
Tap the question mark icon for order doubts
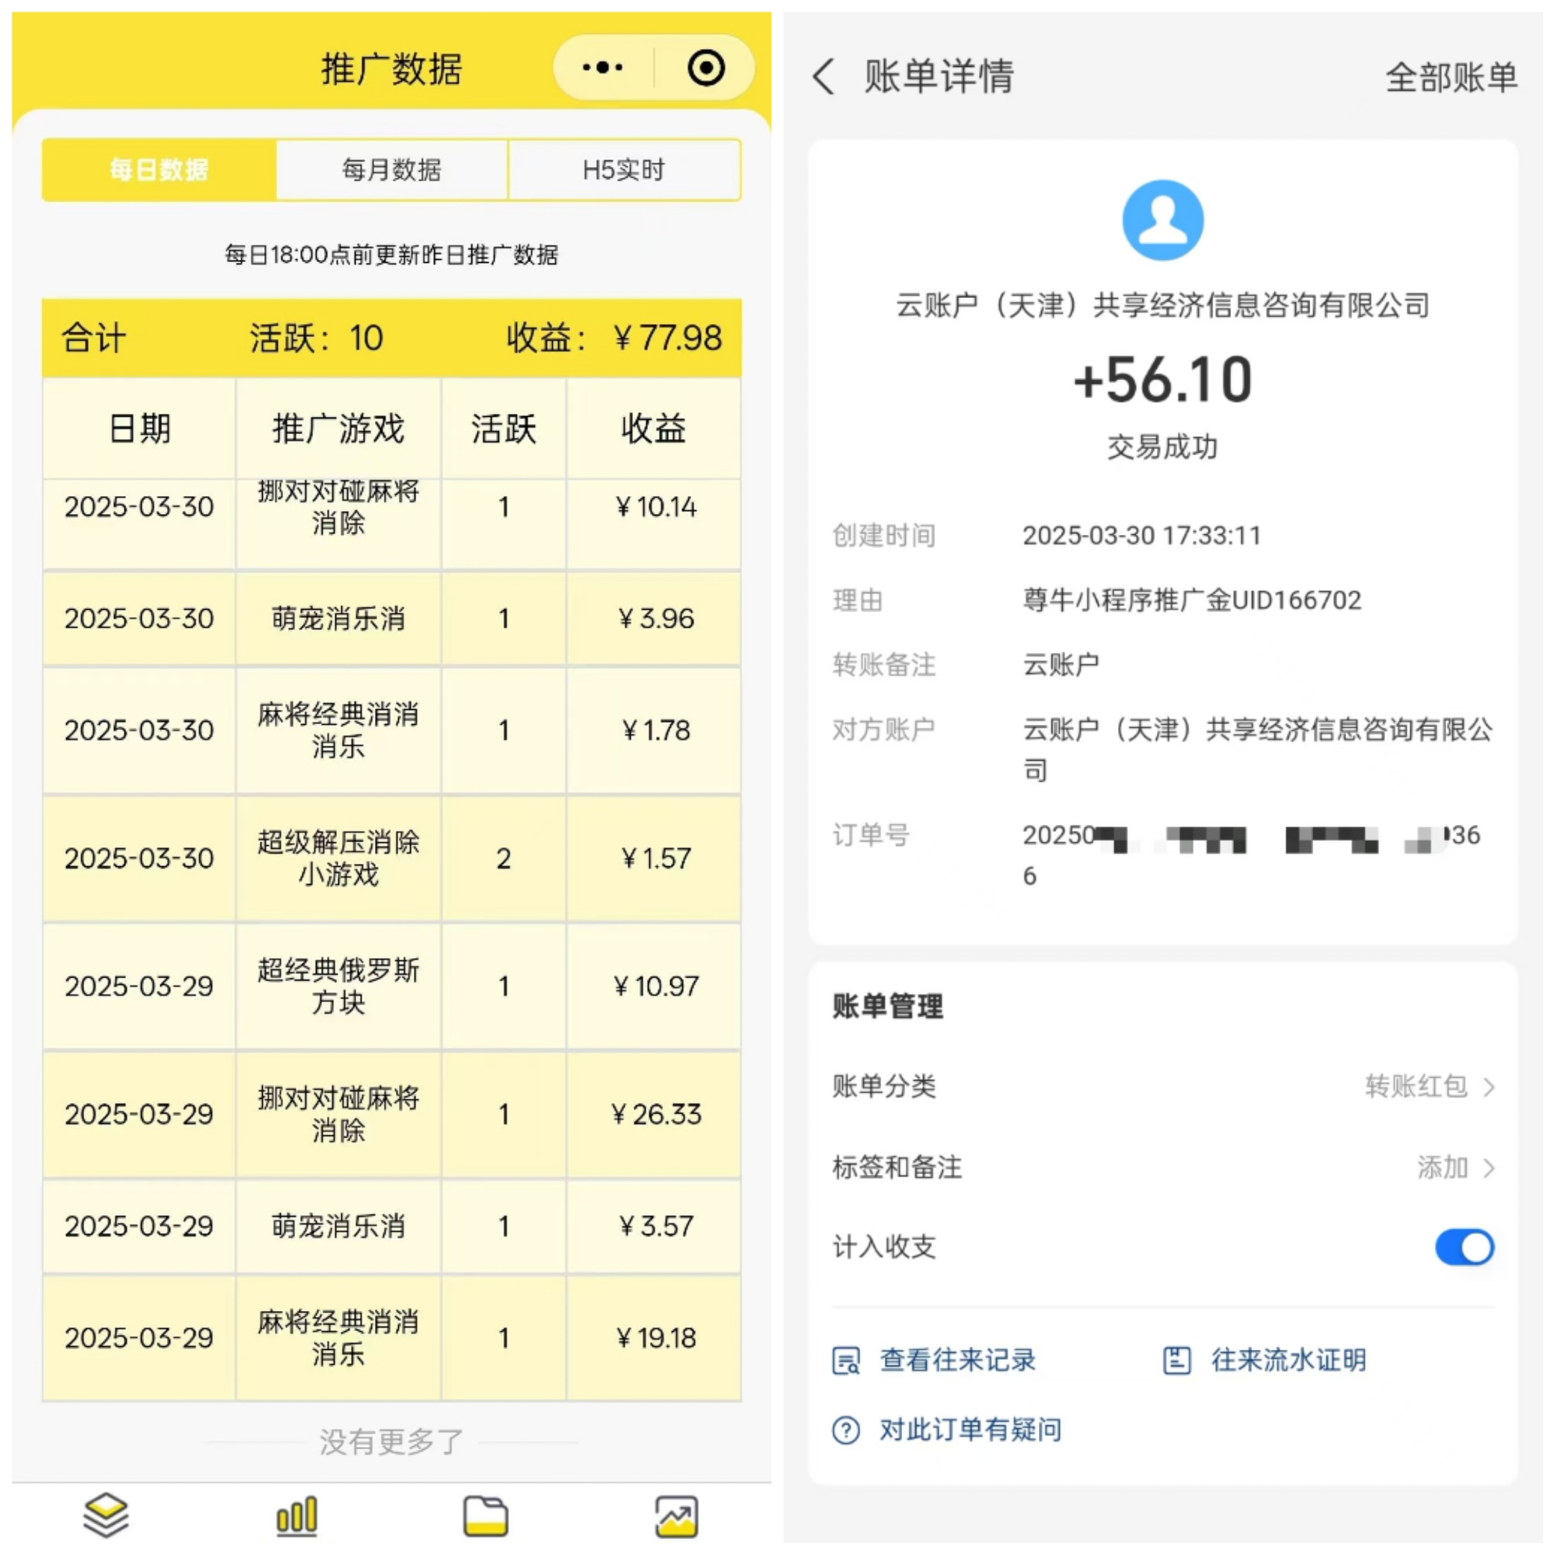[845, 1430]
